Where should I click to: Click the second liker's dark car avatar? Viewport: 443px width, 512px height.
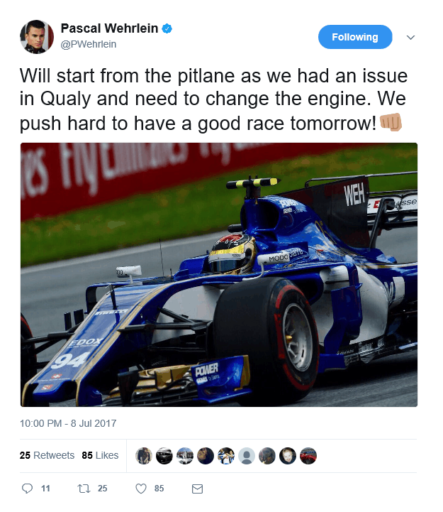[164, 455]
